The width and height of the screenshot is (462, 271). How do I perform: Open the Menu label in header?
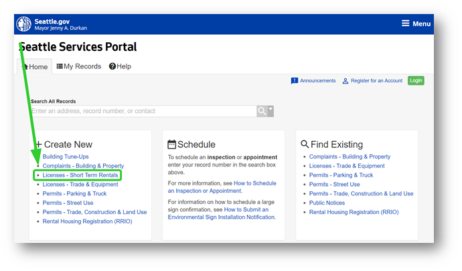click(421, 23)
